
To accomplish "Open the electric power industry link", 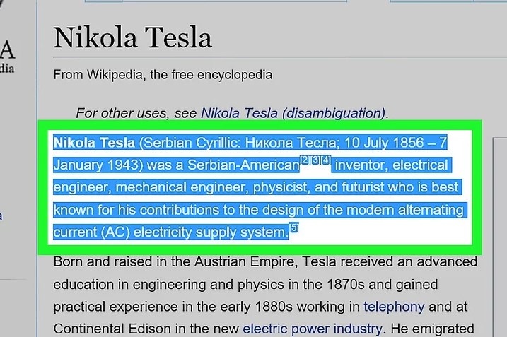I will pos(312,329).
